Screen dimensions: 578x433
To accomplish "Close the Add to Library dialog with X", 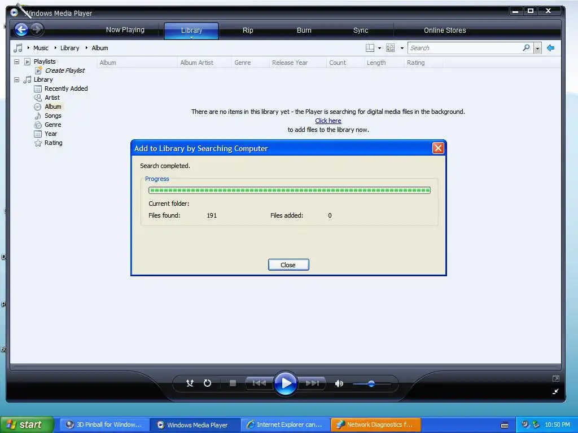I will tap(438, 148).
